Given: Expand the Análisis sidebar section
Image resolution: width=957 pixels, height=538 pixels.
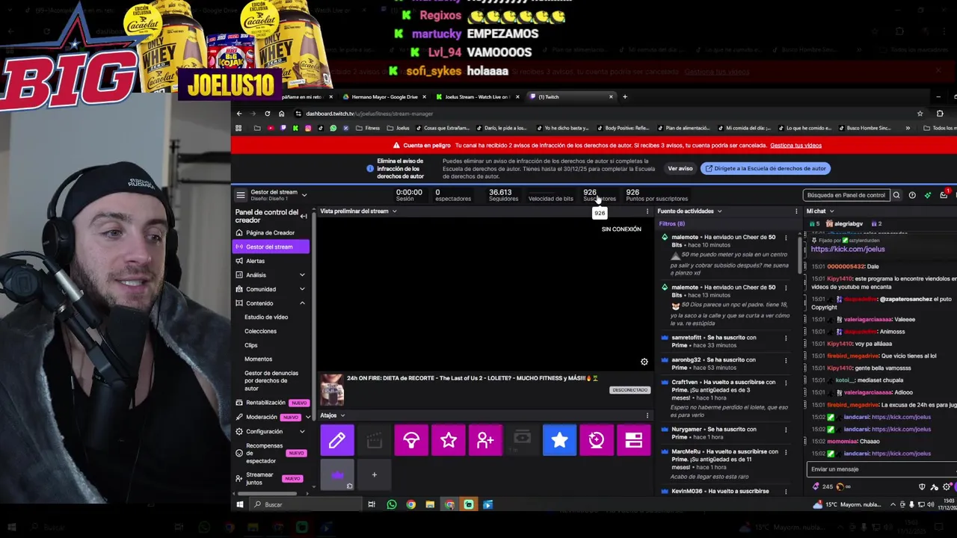Looking at the screenshot, I should coord(302,275).
